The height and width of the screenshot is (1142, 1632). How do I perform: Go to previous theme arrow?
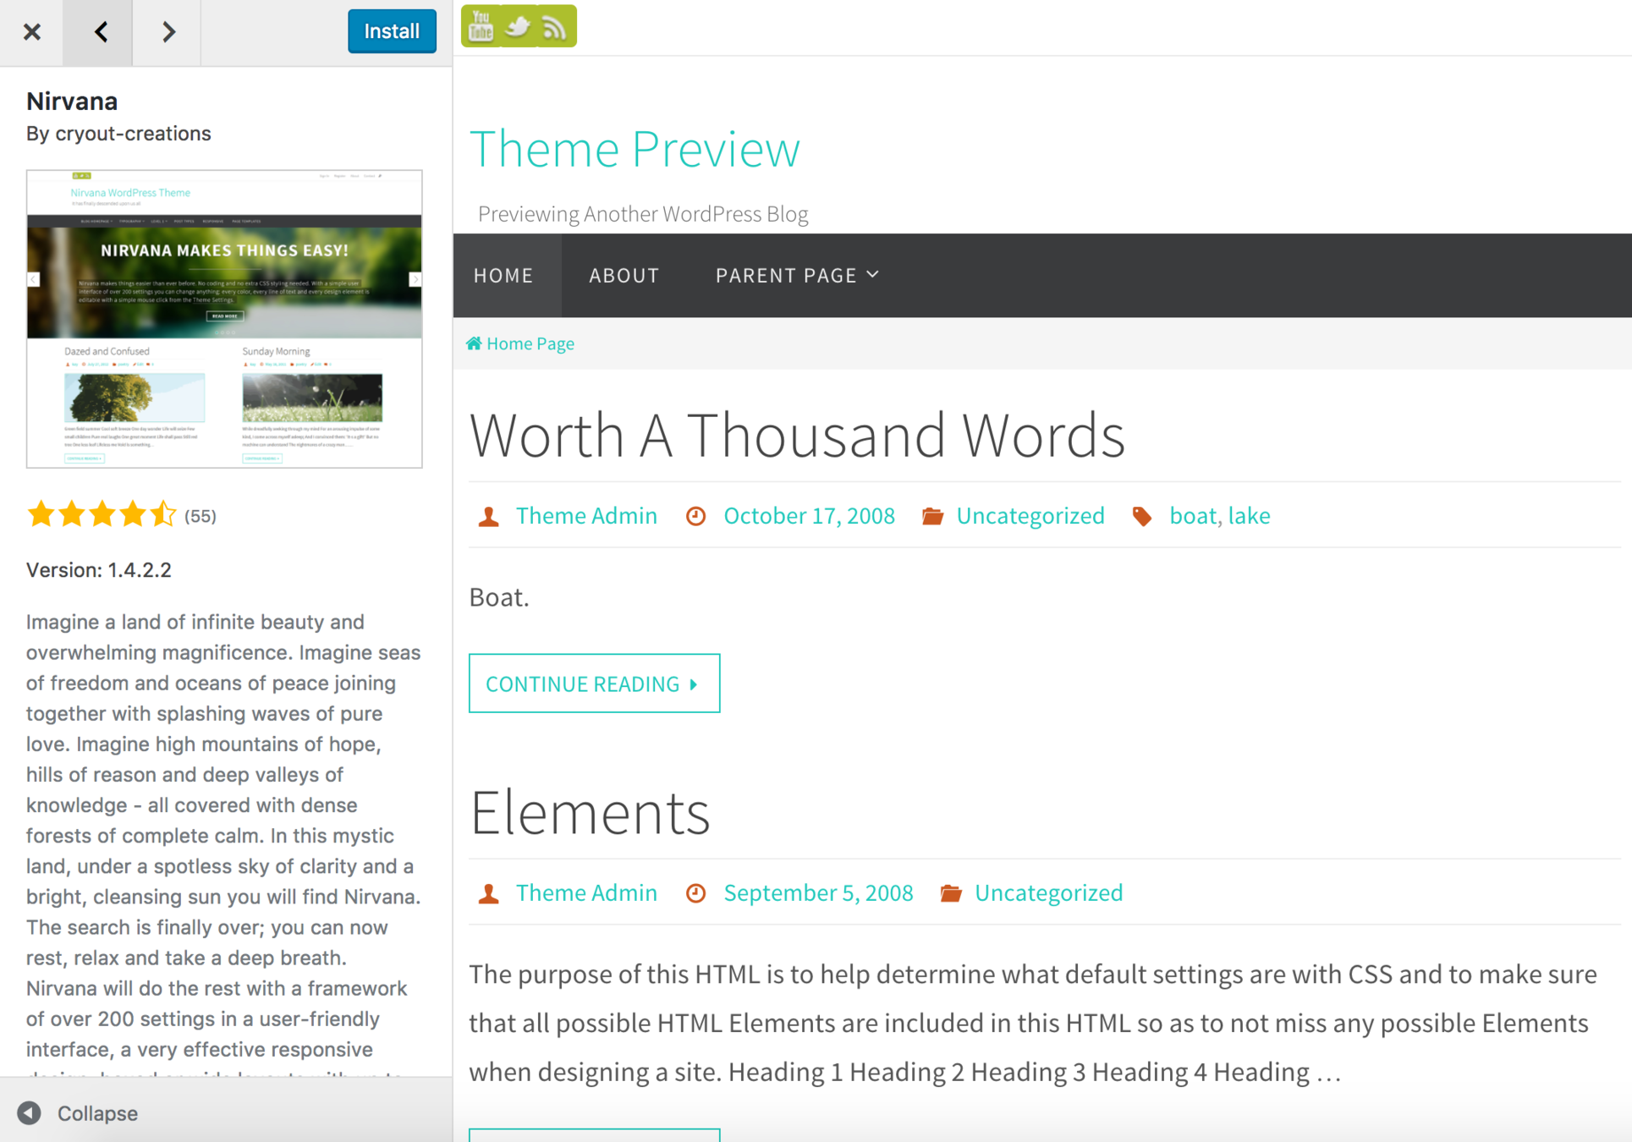[x=101, y=32]
